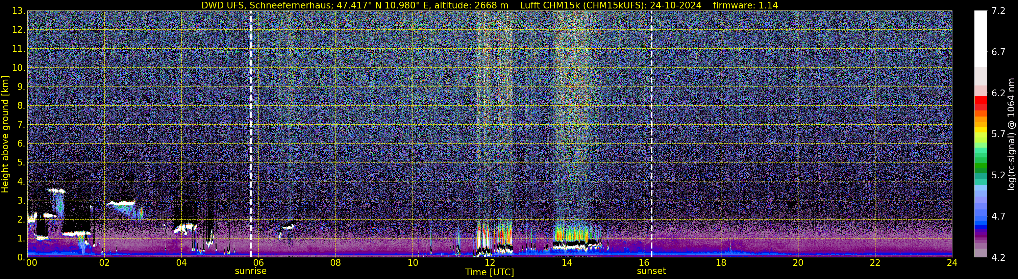This screenshot has width=1018, height=279.
Task: Click the x-axis tick label '08'
Action: pos(335,263)
